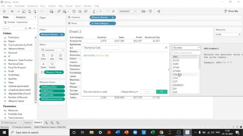Click the function list scrollbar
This screenshot has width=243, height=136.
click(199, 62)
